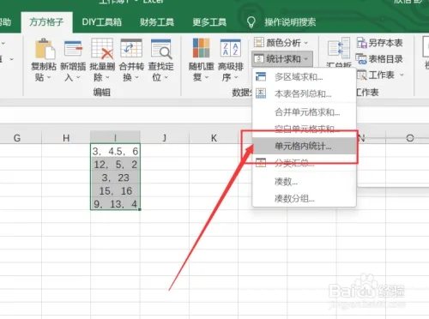This screenshot has width=429, height=319.
Task: Click the 操作说明搜索 search field
Action: pos(290,22)
